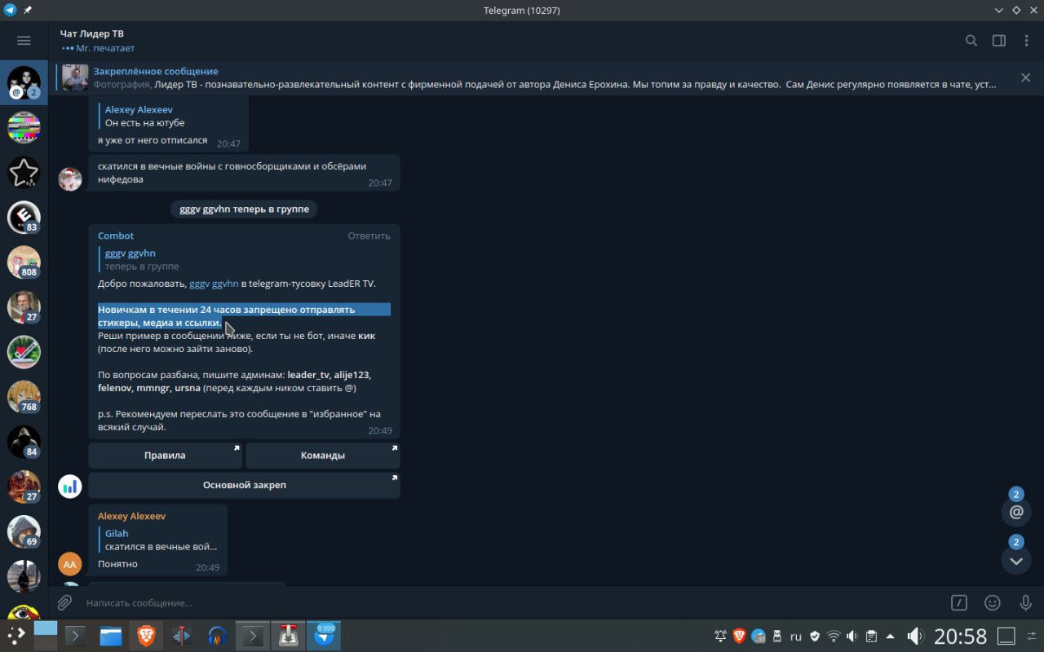Open the virtual desktop pager

(x=45, y=635)
